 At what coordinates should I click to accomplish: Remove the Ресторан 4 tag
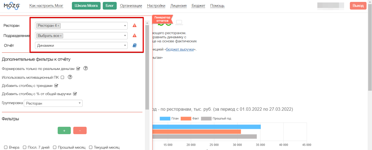[x=58, y=26]
